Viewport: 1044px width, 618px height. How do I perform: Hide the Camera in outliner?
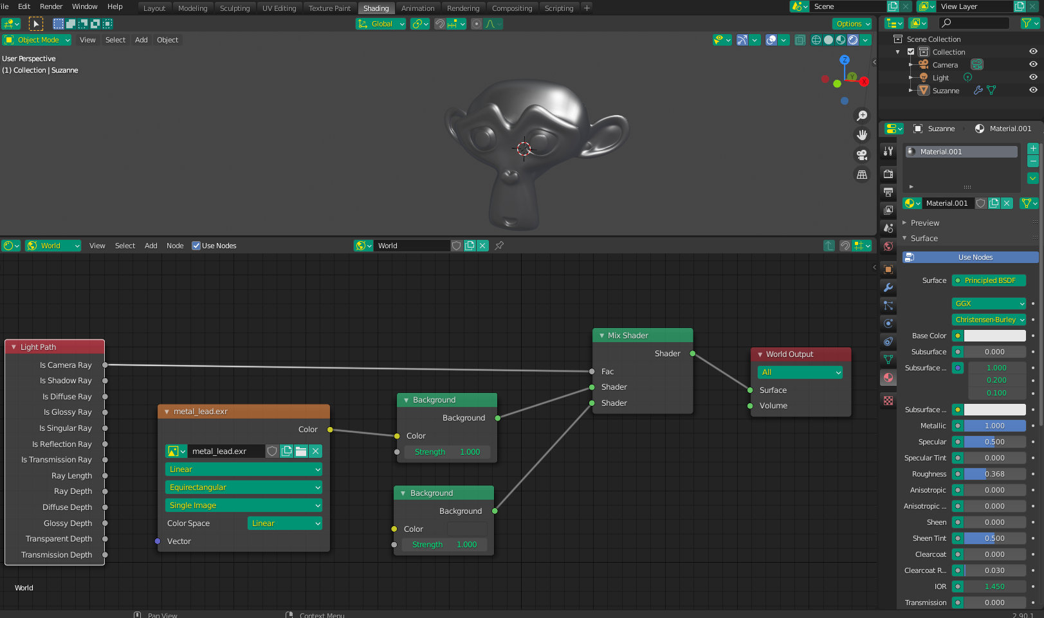[1033, 64]
